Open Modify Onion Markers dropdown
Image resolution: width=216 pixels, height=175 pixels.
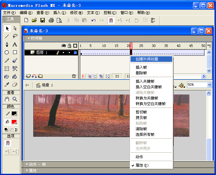(x=108, y=76)
